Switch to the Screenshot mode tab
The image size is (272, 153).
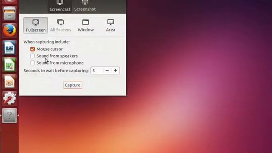(x=85, y=6)
